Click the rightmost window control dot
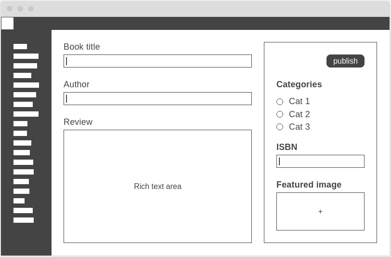 [x=31, y=9]
